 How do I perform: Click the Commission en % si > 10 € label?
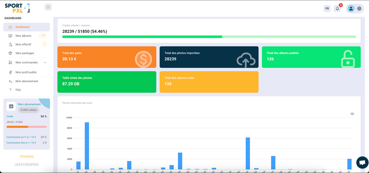click(21, 137)
